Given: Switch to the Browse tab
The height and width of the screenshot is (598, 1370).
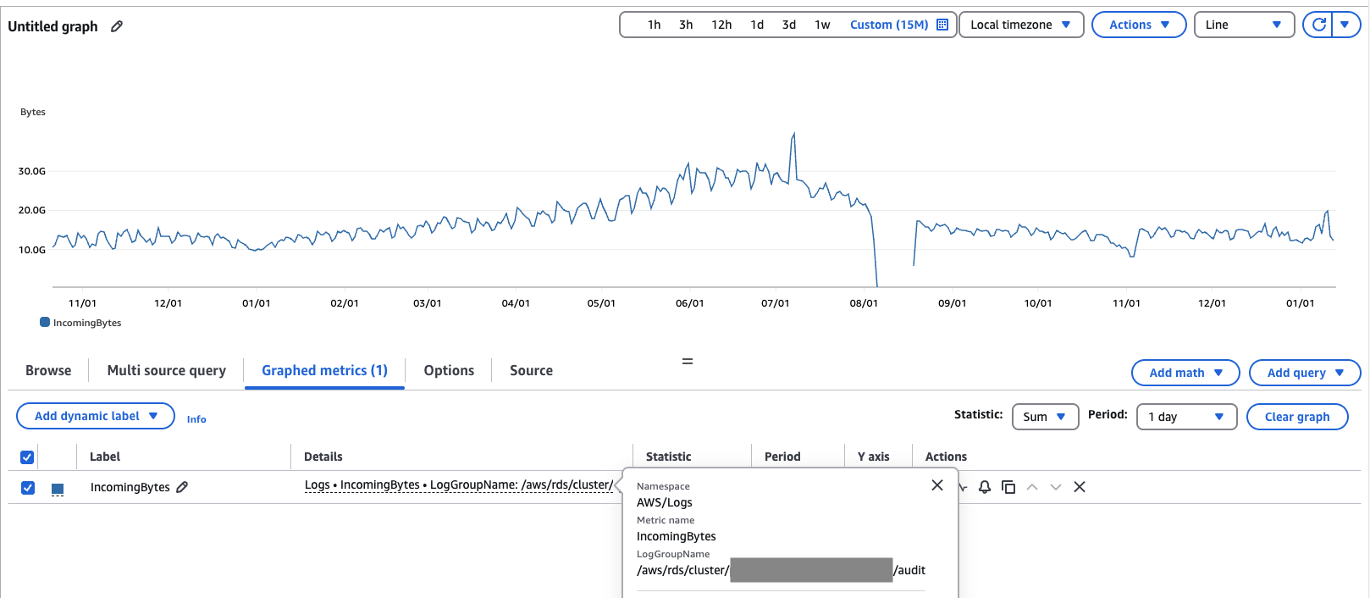Looking at the screenshot, I should click(x=48, y=371).
